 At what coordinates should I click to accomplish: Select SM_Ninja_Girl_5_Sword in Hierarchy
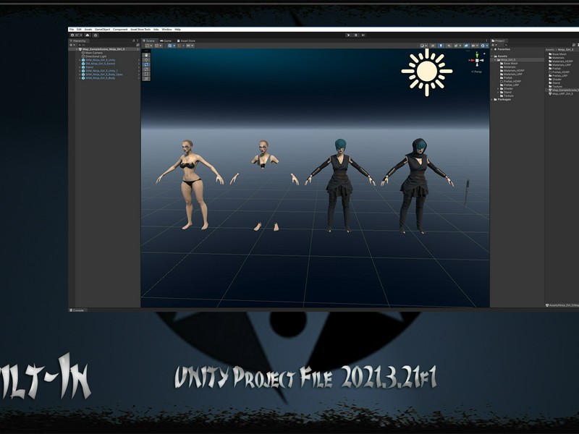click(100, 64)
